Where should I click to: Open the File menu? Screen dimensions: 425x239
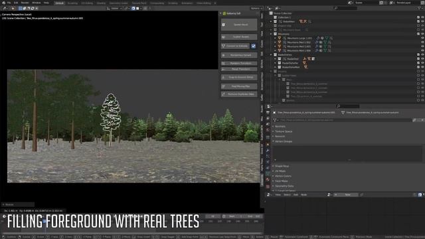click(9, 3)
